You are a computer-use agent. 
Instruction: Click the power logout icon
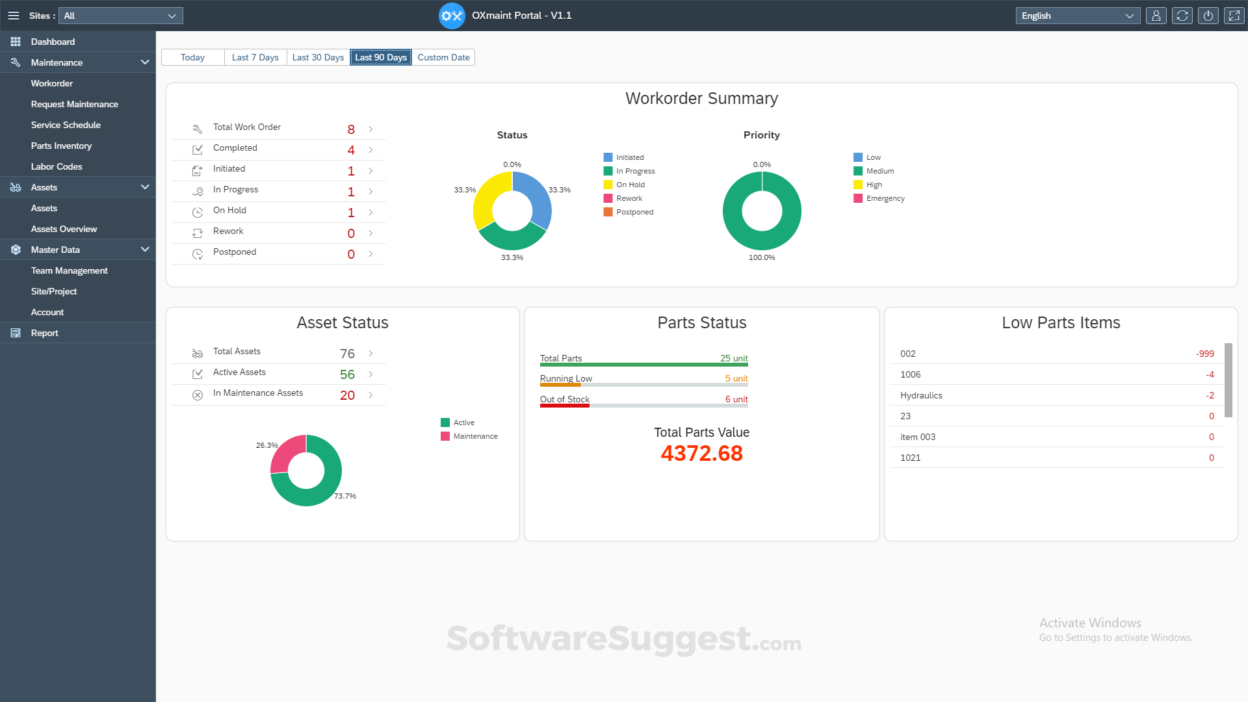pos(1208,16)
